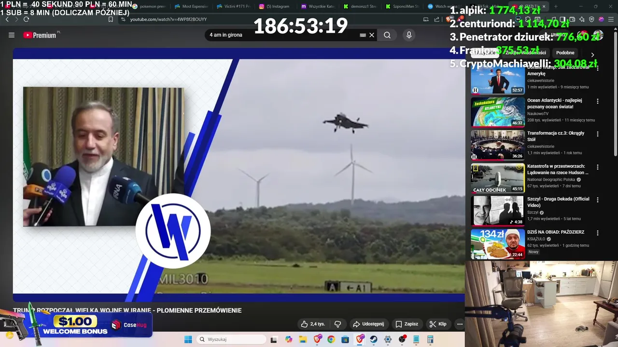Open National Geographic Polska channel link
The height and width of the screenshot is (347, 618).
tap(551, 179)
